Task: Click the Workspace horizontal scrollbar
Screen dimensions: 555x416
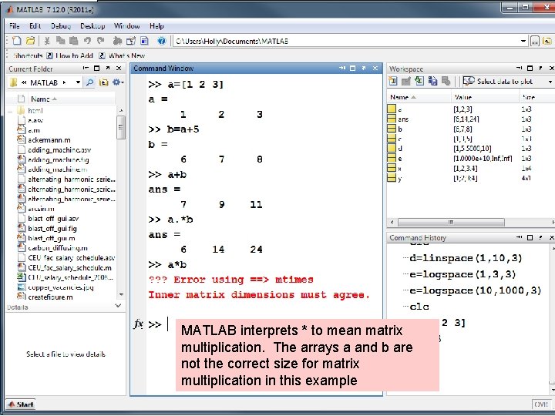Action: pyautogui.click(x=451, y=223)
